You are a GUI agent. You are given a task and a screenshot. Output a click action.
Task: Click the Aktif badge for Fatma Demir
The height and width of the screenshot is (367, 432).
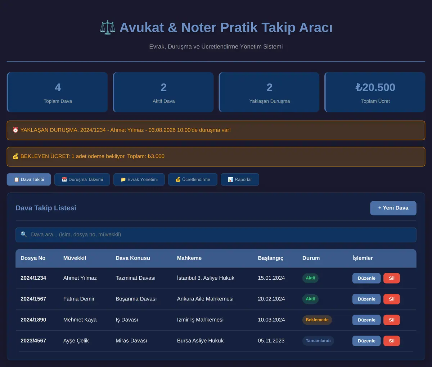310,299
